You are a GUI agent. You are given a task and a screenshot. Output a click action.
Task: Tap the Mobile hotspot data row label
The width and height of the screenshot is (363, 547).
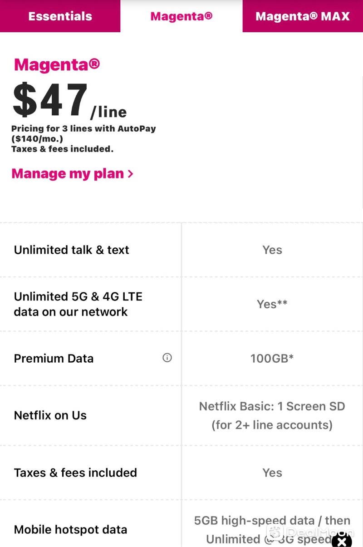click(70, 529)
